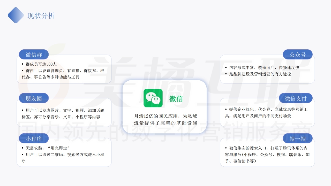This screenshot has width=331, height=186.
Task: Click the bullet starting 微信生态的搜索入口
Action: 267,155
